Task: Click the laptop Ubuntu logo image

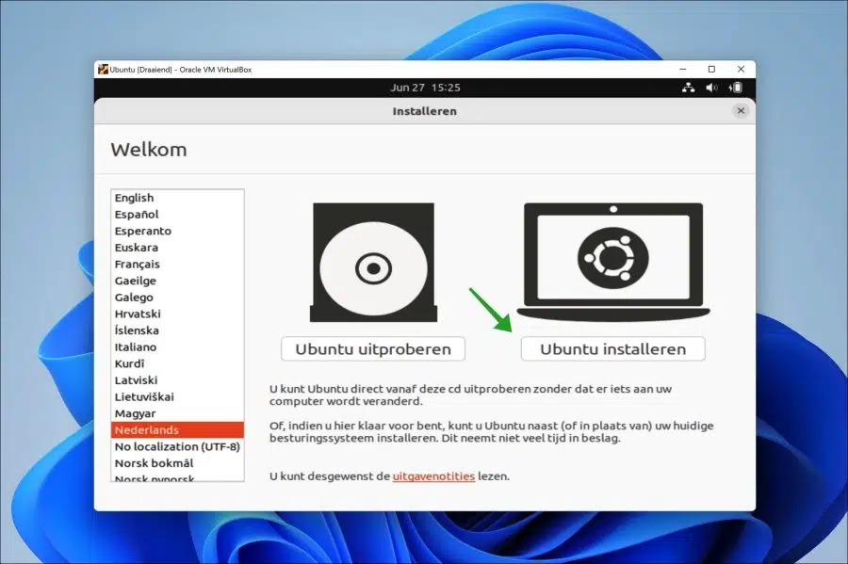Action: point(613,262)
